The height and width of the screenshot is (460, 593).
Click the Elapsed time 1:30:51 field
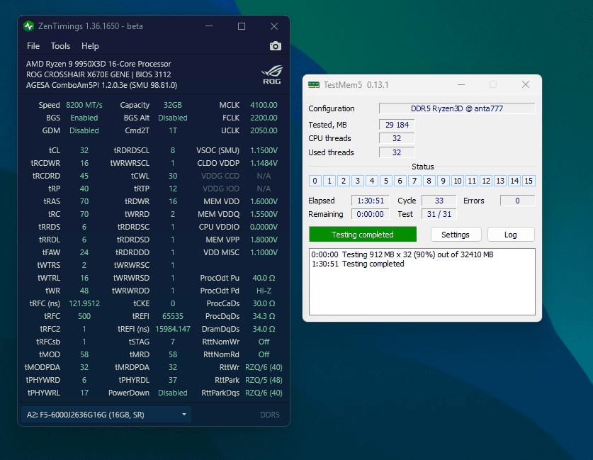(x=371, y=201)
